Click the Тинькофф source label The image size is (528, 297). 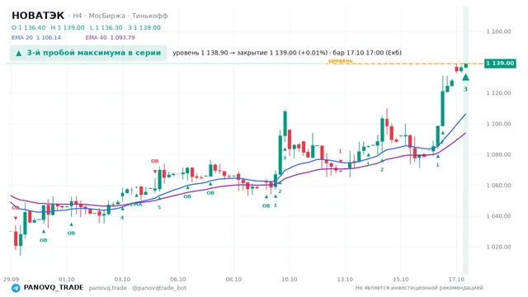tap(150, 16)
